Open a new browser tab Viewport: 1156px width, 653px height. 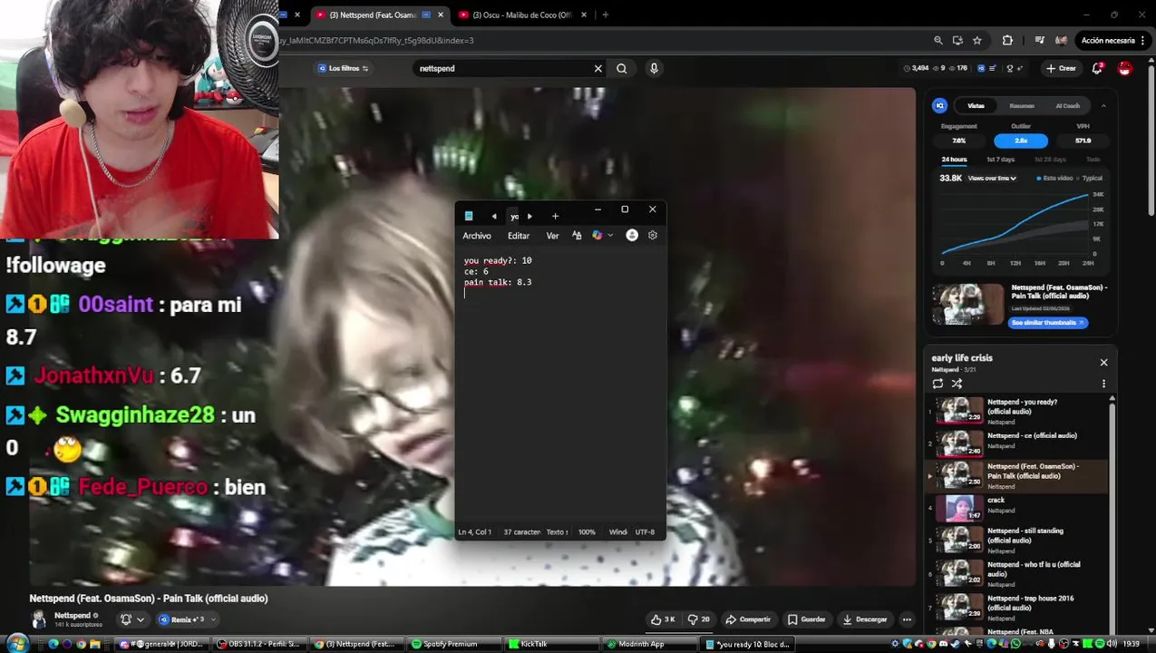coord(605,15)
